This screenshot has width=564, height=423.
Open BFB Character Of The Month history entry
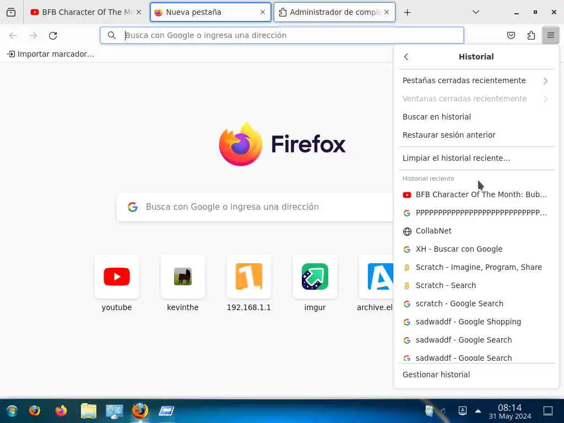click(476, 194)
